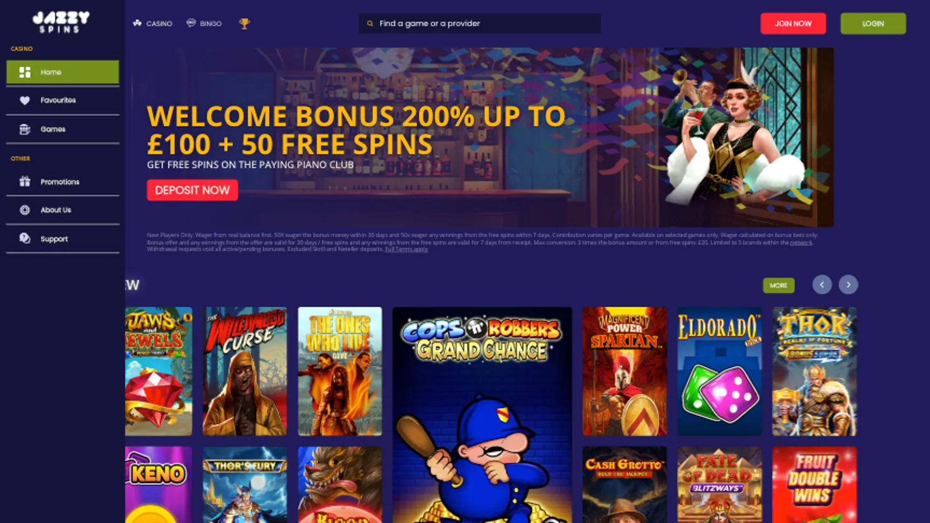The image size is (930, 523).
Task: Click the search magnifier icon
Action: click(370, 24)
